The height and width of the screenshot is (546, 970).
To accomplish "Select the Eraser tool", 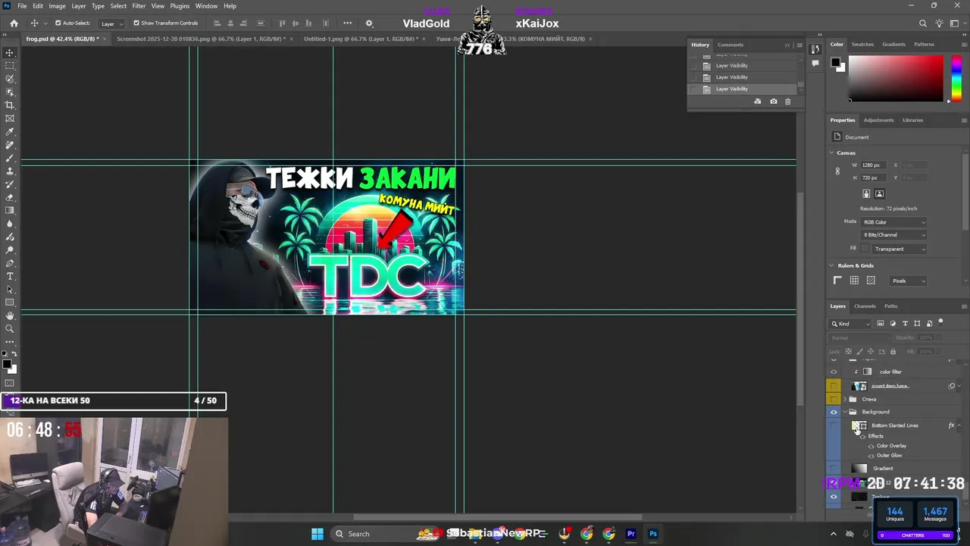I will point(10,197).
